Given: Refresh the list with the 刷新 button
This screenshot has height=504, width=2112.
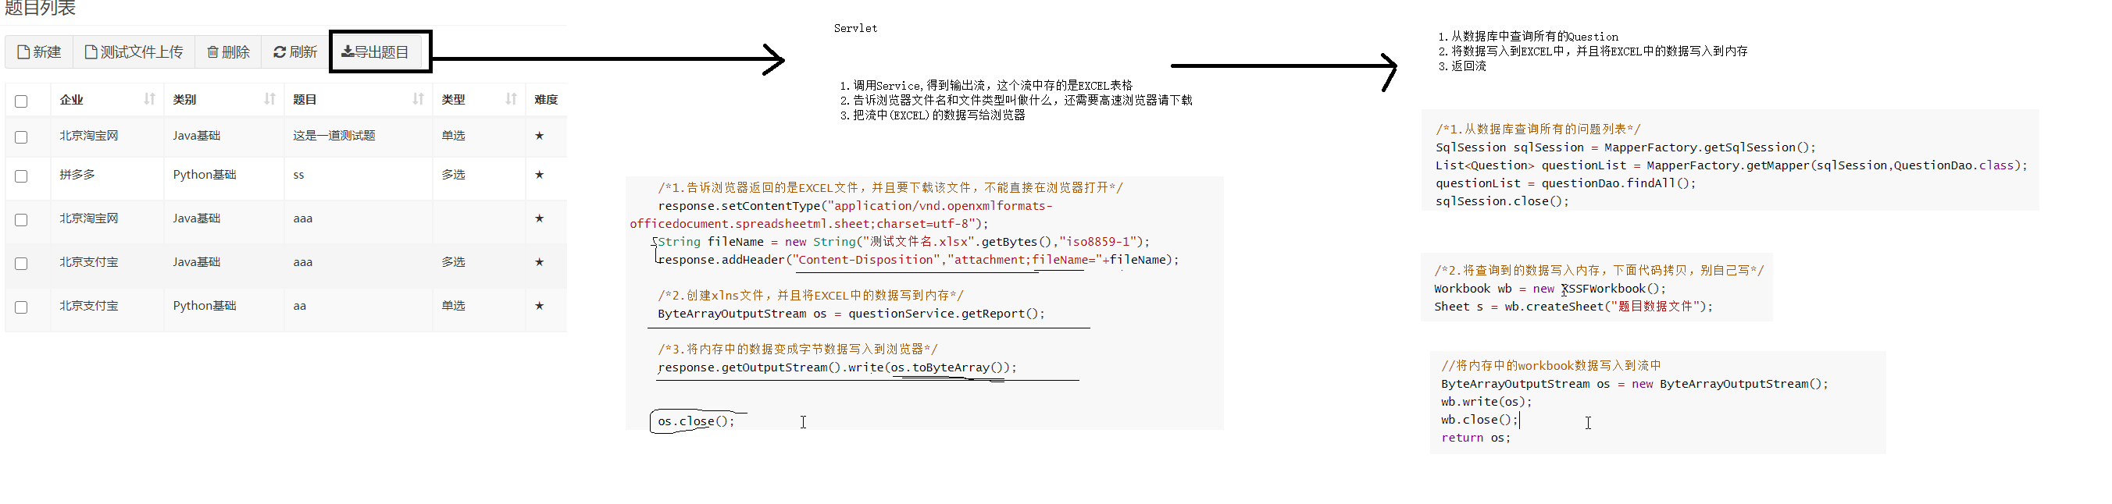Looking at the screenshot, I should click(295, 51).
